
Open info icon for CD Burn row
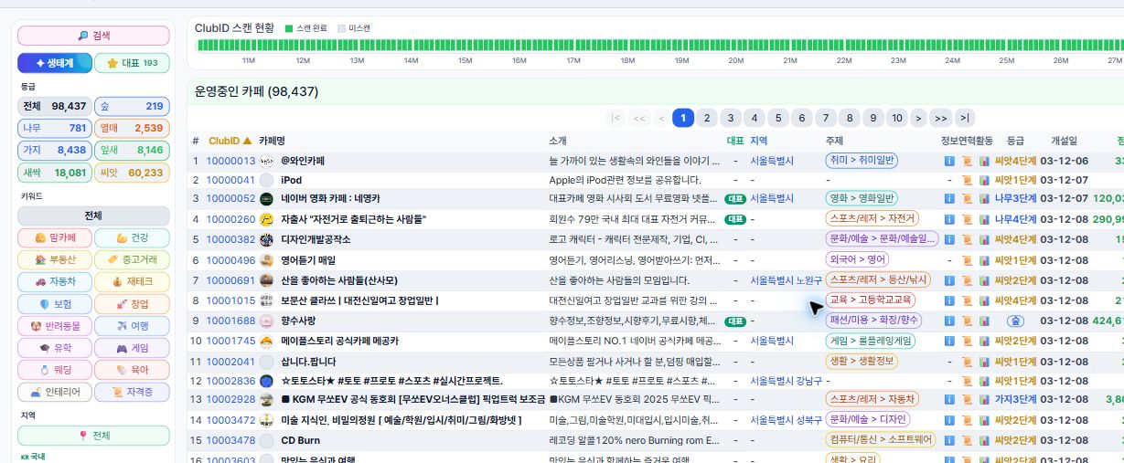coord(949,440)
